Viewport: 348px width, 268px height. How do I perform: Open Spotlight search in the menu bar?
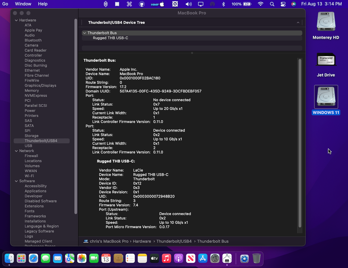[x=272, y=4]
